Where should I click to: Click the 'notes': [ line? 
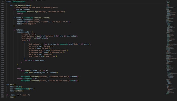point(25,40)
